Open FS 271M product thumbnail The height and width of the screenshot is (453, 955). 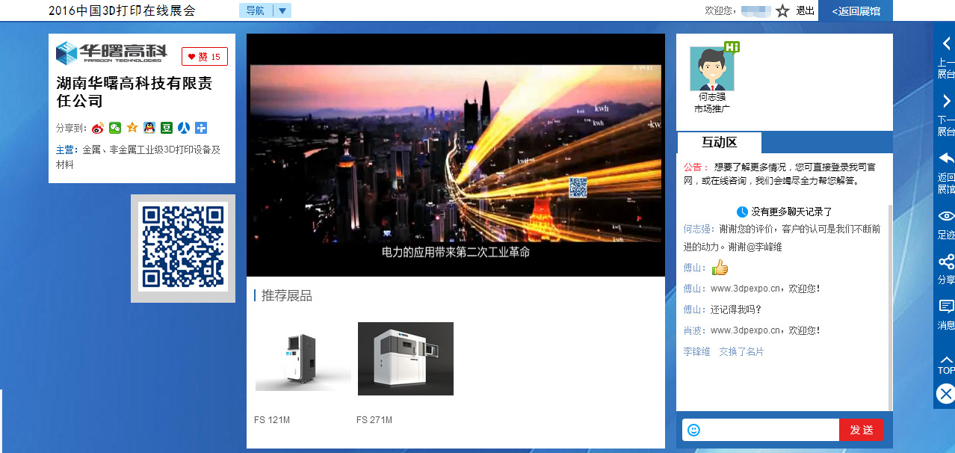(x=405, y=359)
